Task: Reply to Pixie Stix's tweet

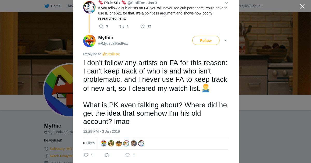Action: click(101, 26)
